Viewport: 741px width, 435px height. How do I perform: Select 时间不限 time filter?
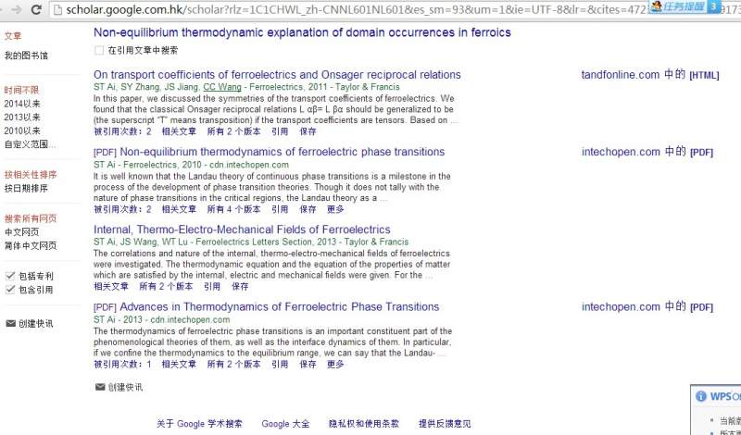[x=21, y=90]
